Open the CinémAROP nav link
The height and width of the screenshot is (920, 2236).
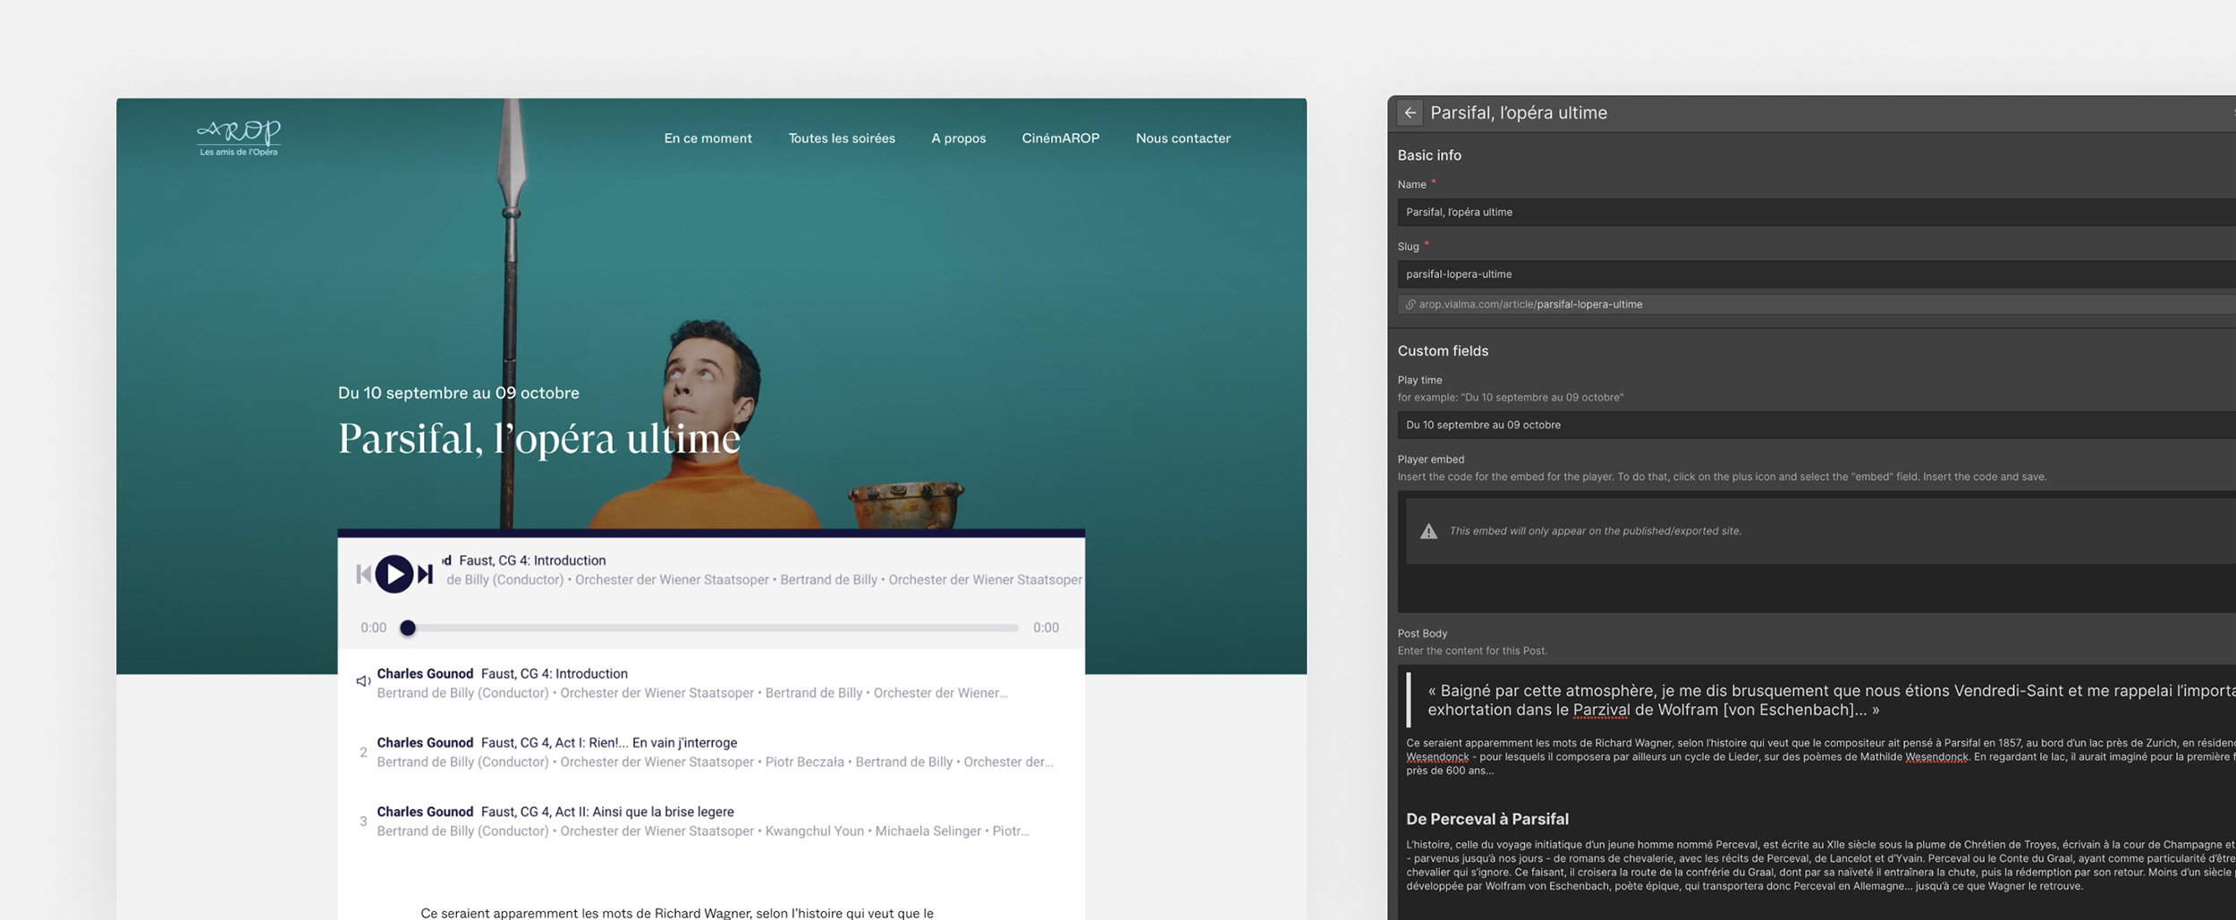(1061, 139)
